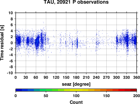140x104 pixels.
Task: Click the x-axis tick label 90
Action: (x=46, y=77)
